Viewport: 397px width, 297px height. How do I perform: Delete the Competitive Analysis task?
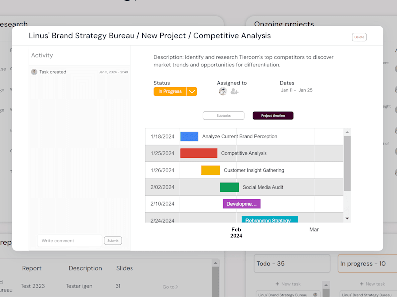pyautogui.click(x=359, y=37)
